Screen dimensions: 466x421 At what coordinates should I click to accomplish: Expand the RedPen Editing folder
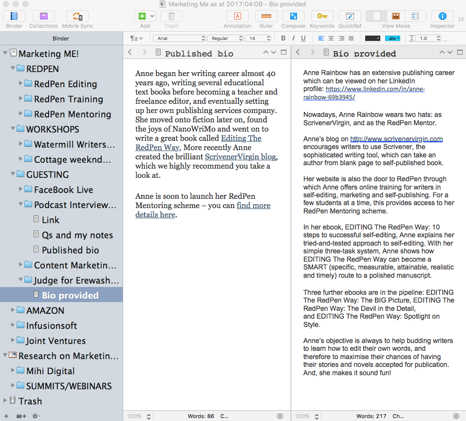click(x=20, y=83)
